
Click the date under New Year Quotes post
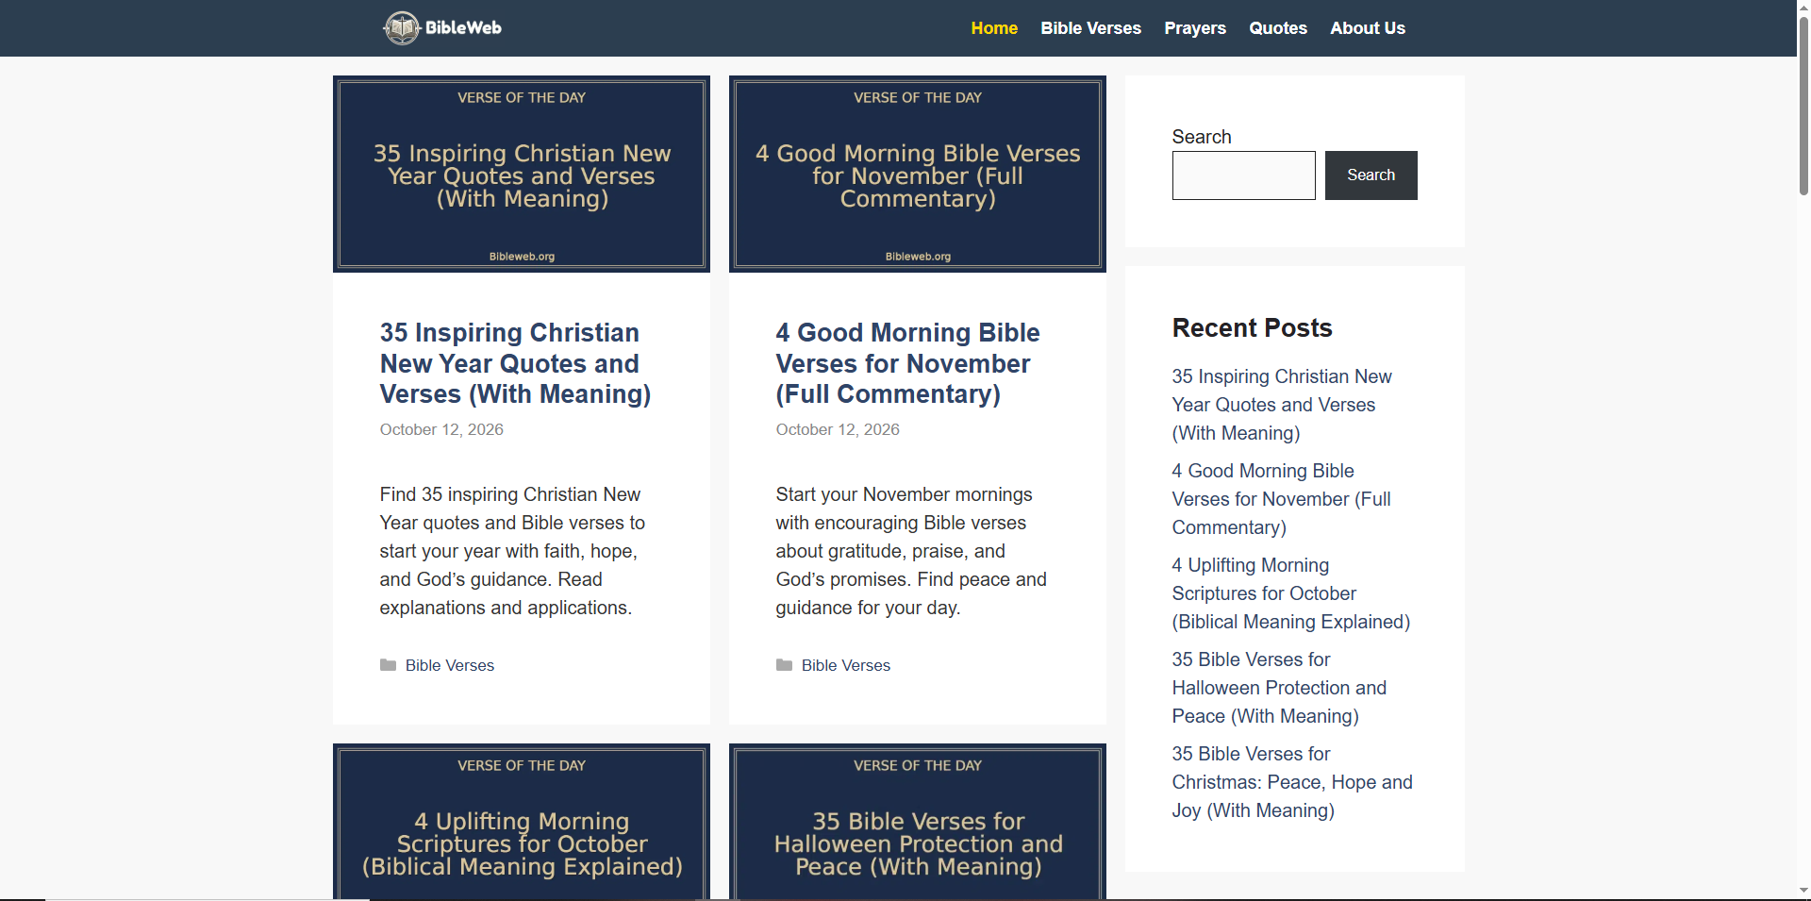coord(441,429)
